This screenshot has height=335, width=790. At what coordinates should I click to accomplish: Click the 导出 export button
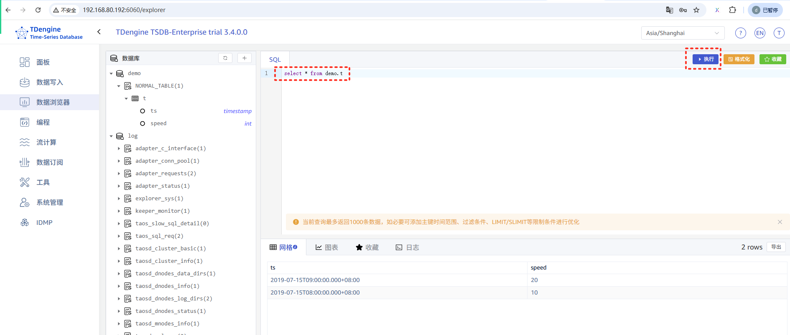click(x=776, y=247)
